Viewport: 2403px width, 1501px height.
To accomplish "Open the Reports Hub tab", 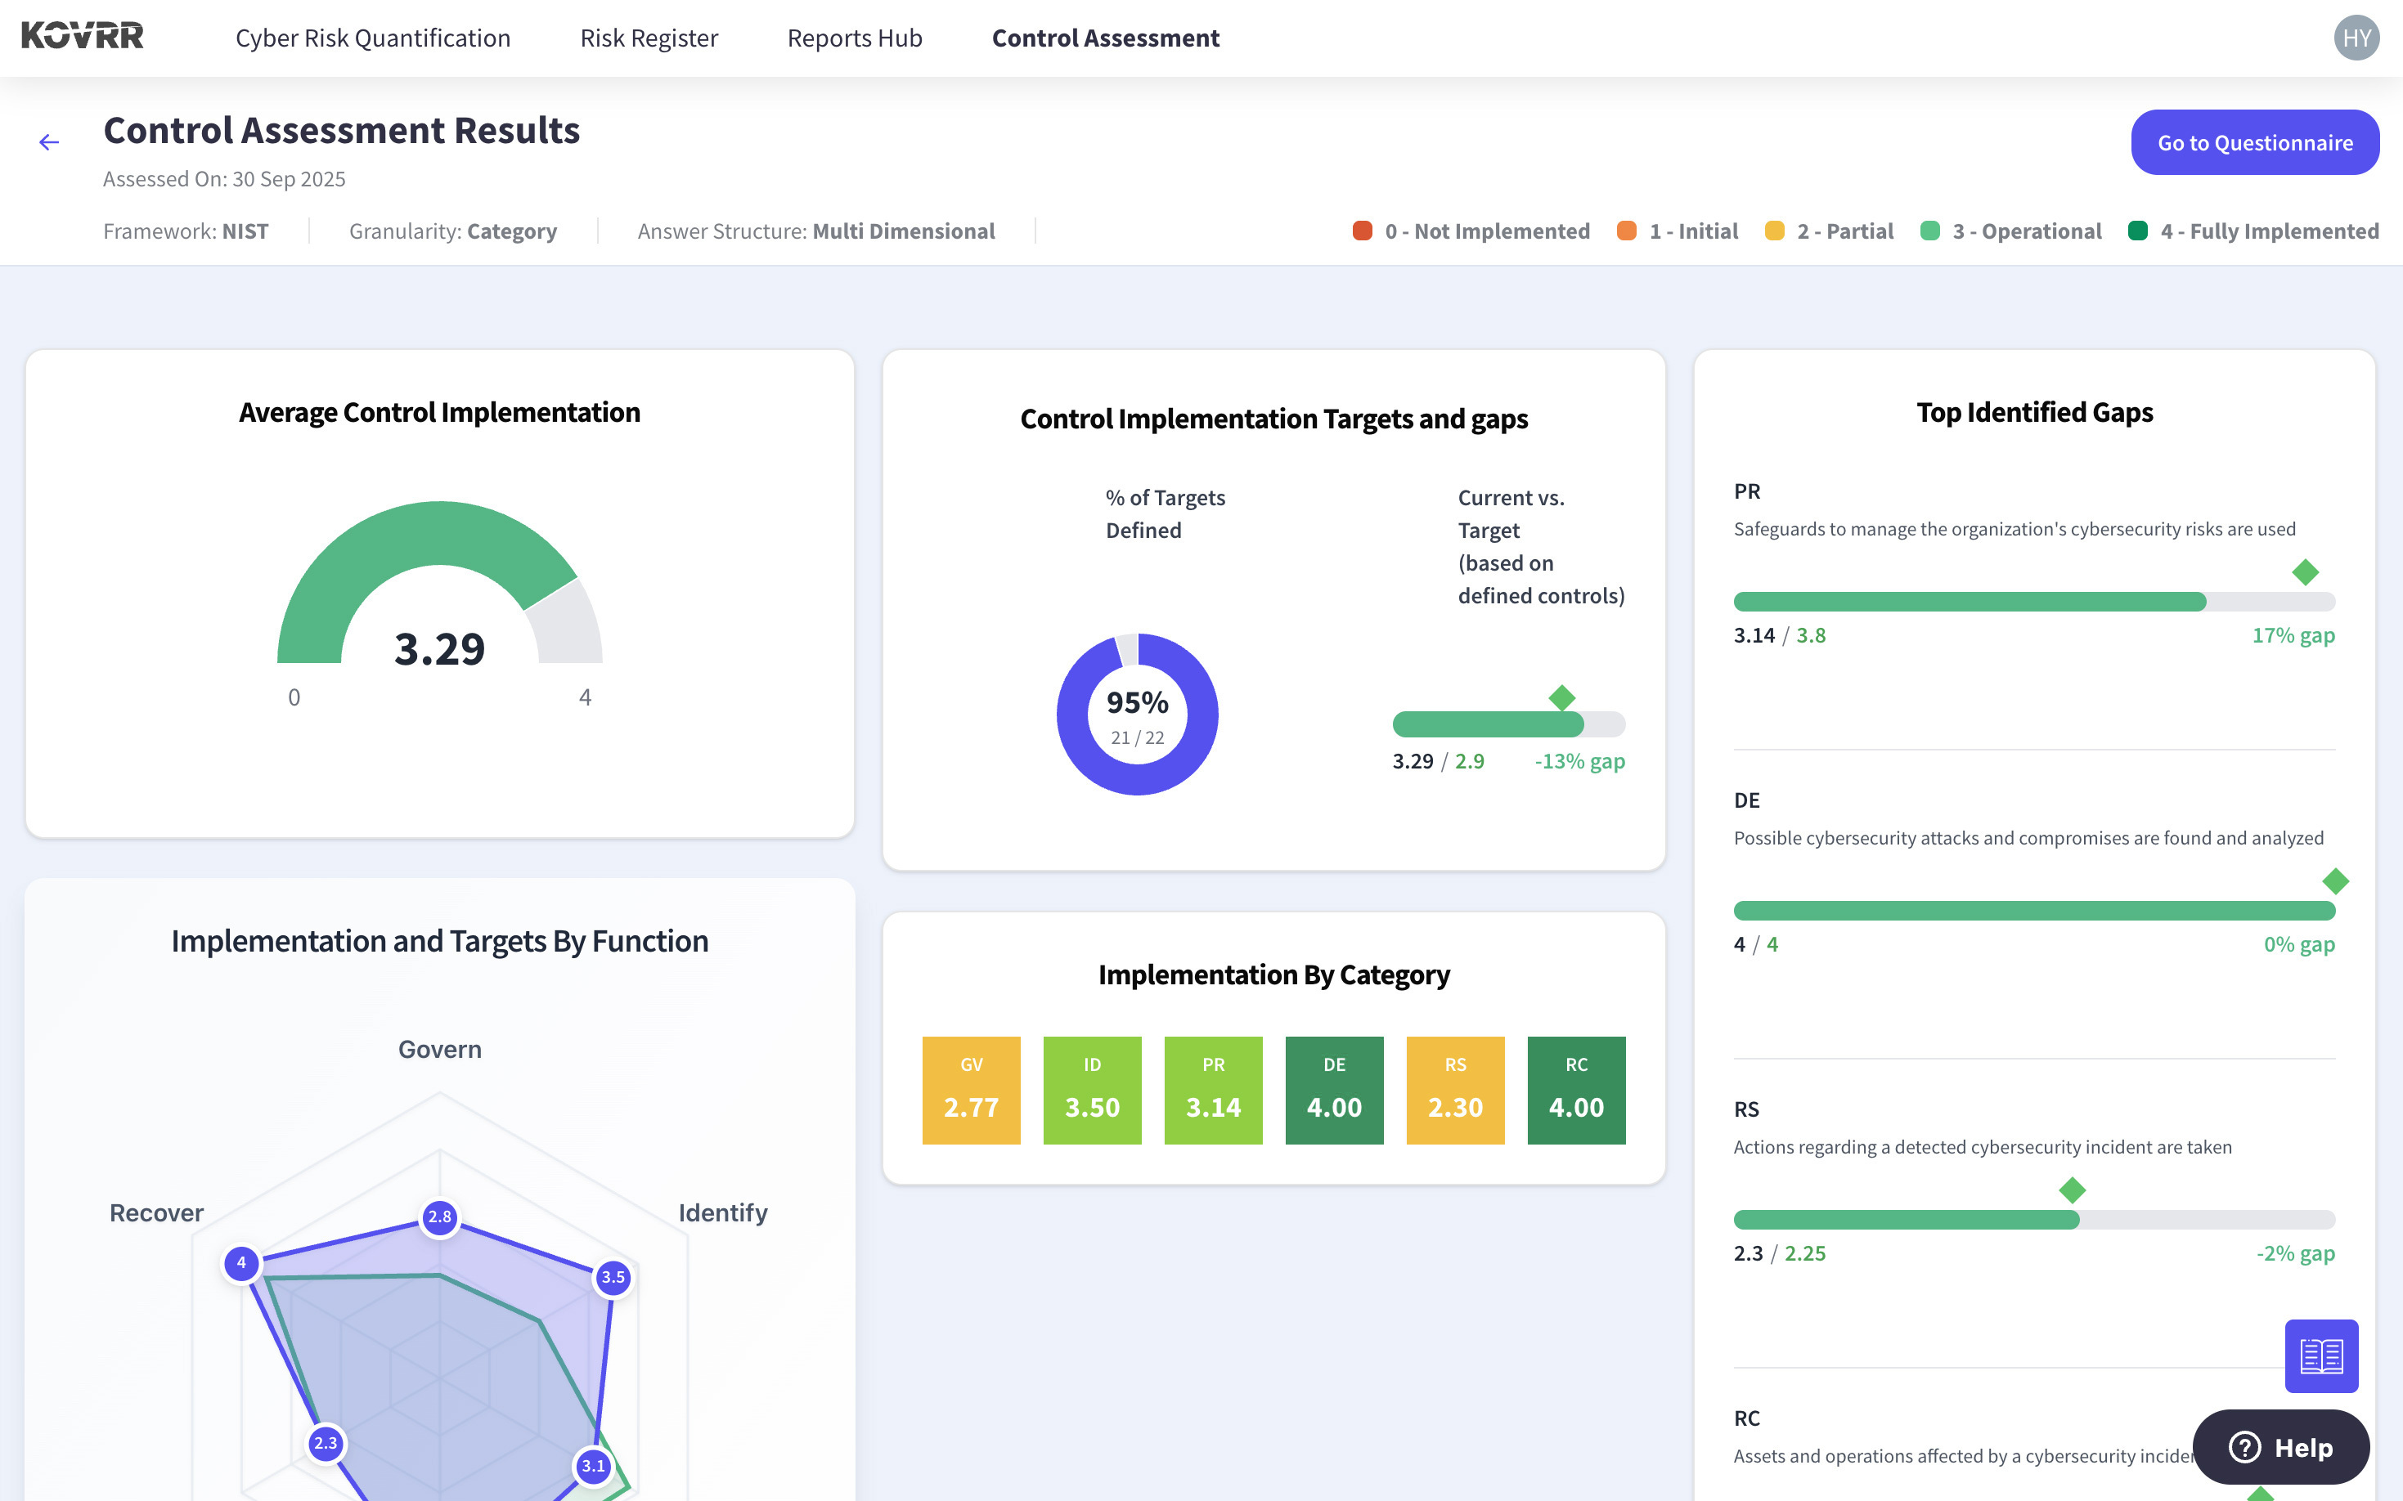I will click(x=854, y=38).
